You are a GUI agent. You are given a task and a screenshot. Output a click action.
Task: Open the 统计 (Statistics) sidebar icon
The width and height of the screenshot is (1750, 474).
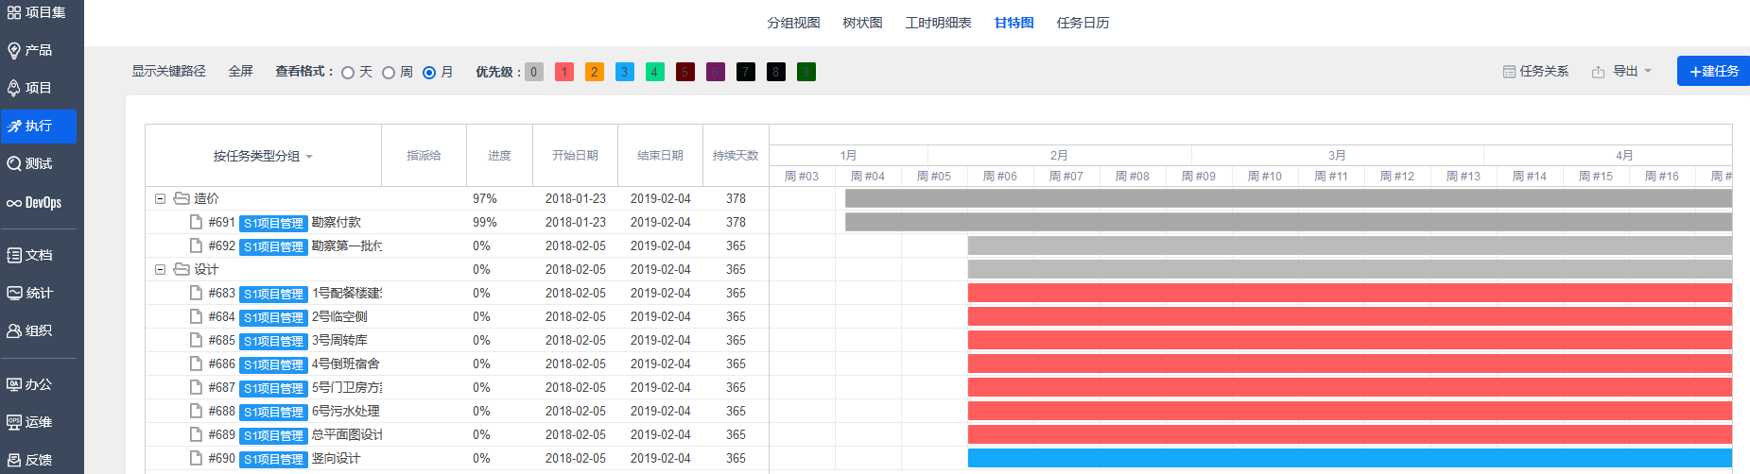[14, 293]
